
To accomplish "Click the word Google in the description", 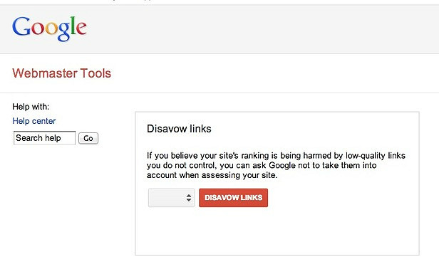I will tap(282, 166).
